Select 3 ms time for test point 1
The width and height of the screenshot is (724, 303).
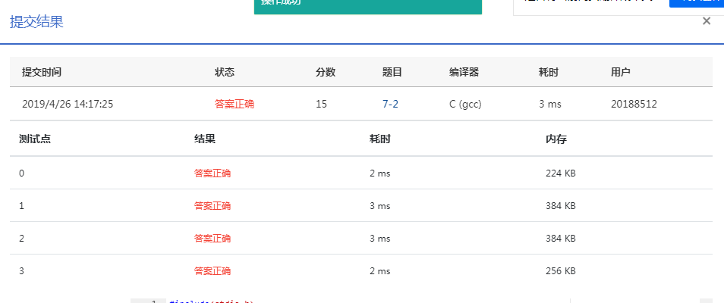click(380, 206)
